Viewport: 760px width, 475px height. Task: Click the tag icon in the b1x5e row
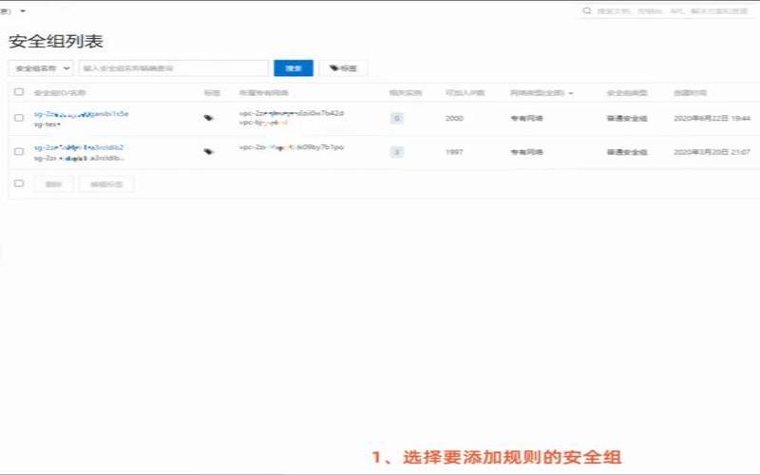coord(208,118)
